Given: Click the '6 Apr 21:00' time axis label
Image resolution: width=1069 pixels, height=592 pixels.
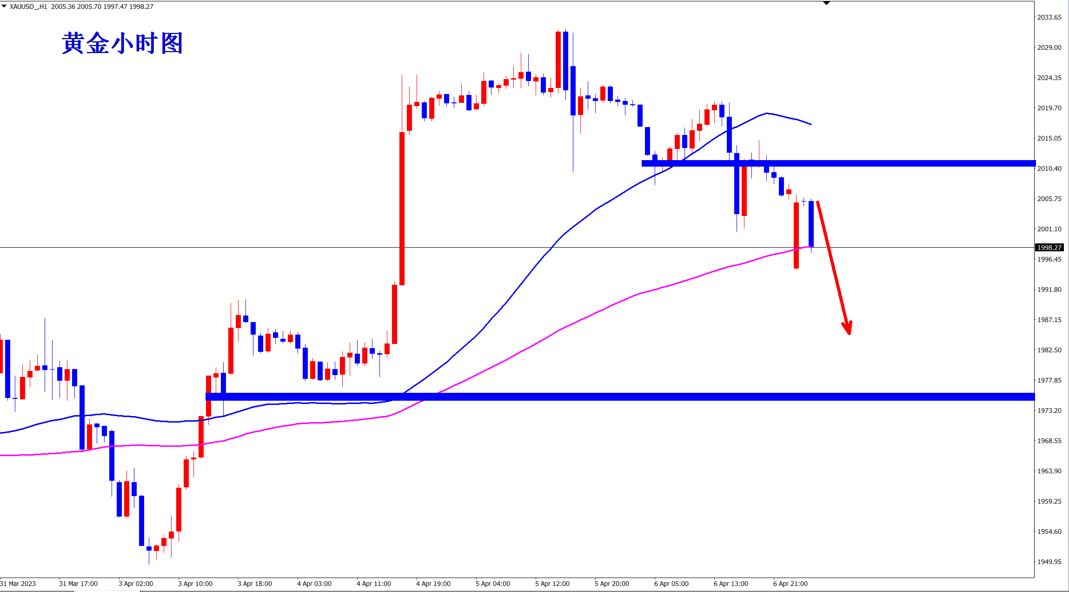Looking at the screenshot, I should coord(790,584).
